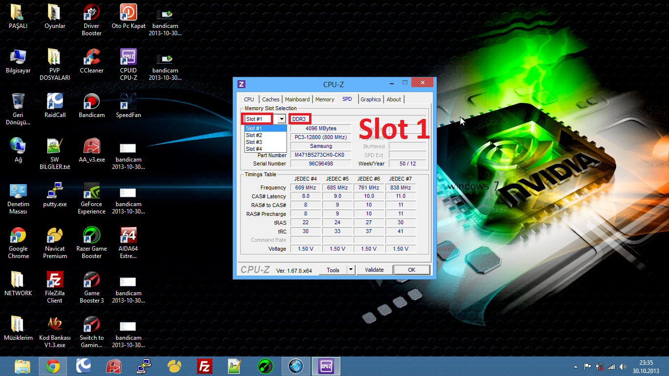Open SpeedFan desktop shortcut
Image resolution: width=669 pixels, height=376 pixels.
[128, 105]
